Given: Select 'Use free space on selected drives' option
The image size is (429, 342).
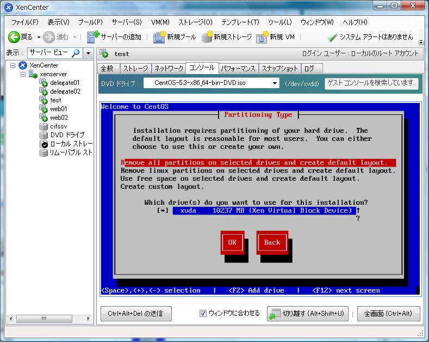Looking at the screenshot, I should pyautogui.click(x=240, y=179).
